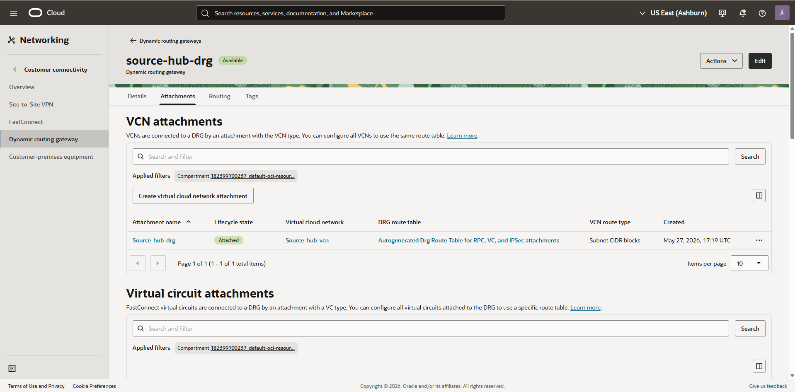Viewport: 795px width, 392px height.
Task: Collapse Customer connectivity menu chevron
Action: click(15, 70)
